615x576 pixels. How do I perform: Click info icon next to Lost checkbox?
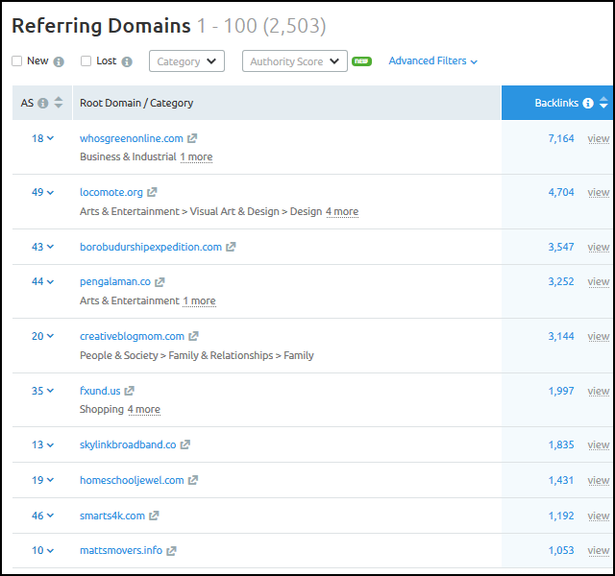[x=127, y=61]
